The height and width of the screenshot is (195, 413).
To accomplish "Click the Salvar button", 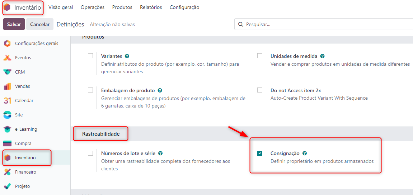I will 14,24.
